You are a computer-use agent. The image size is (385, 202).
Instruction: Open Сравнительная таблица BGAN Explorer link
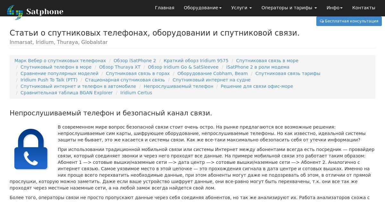(x=66, y=93)
